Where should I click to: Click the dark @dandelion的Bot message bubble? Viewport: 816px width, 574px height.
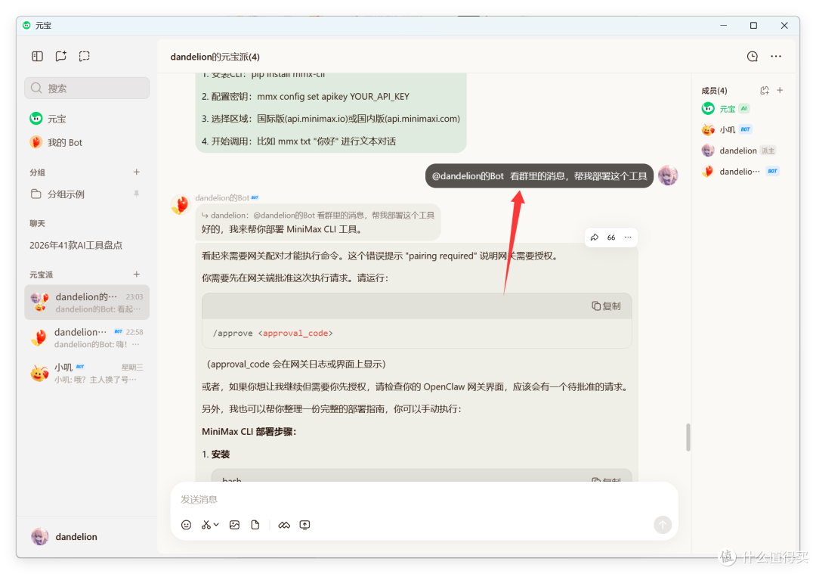click(x=539, y=176)
